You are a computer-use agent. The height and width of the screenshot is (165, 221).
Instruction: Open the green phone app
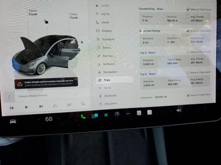[83, 117]
